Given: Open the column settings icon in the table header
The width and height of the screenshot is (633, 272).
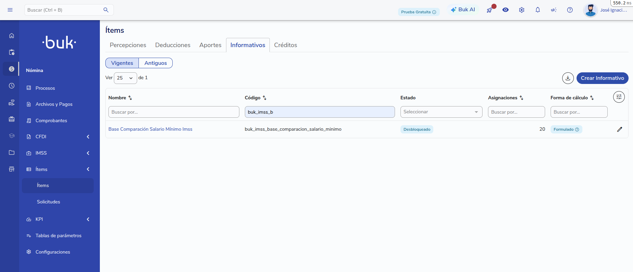Looking at the screenshot, I should [x=619, y=97].
